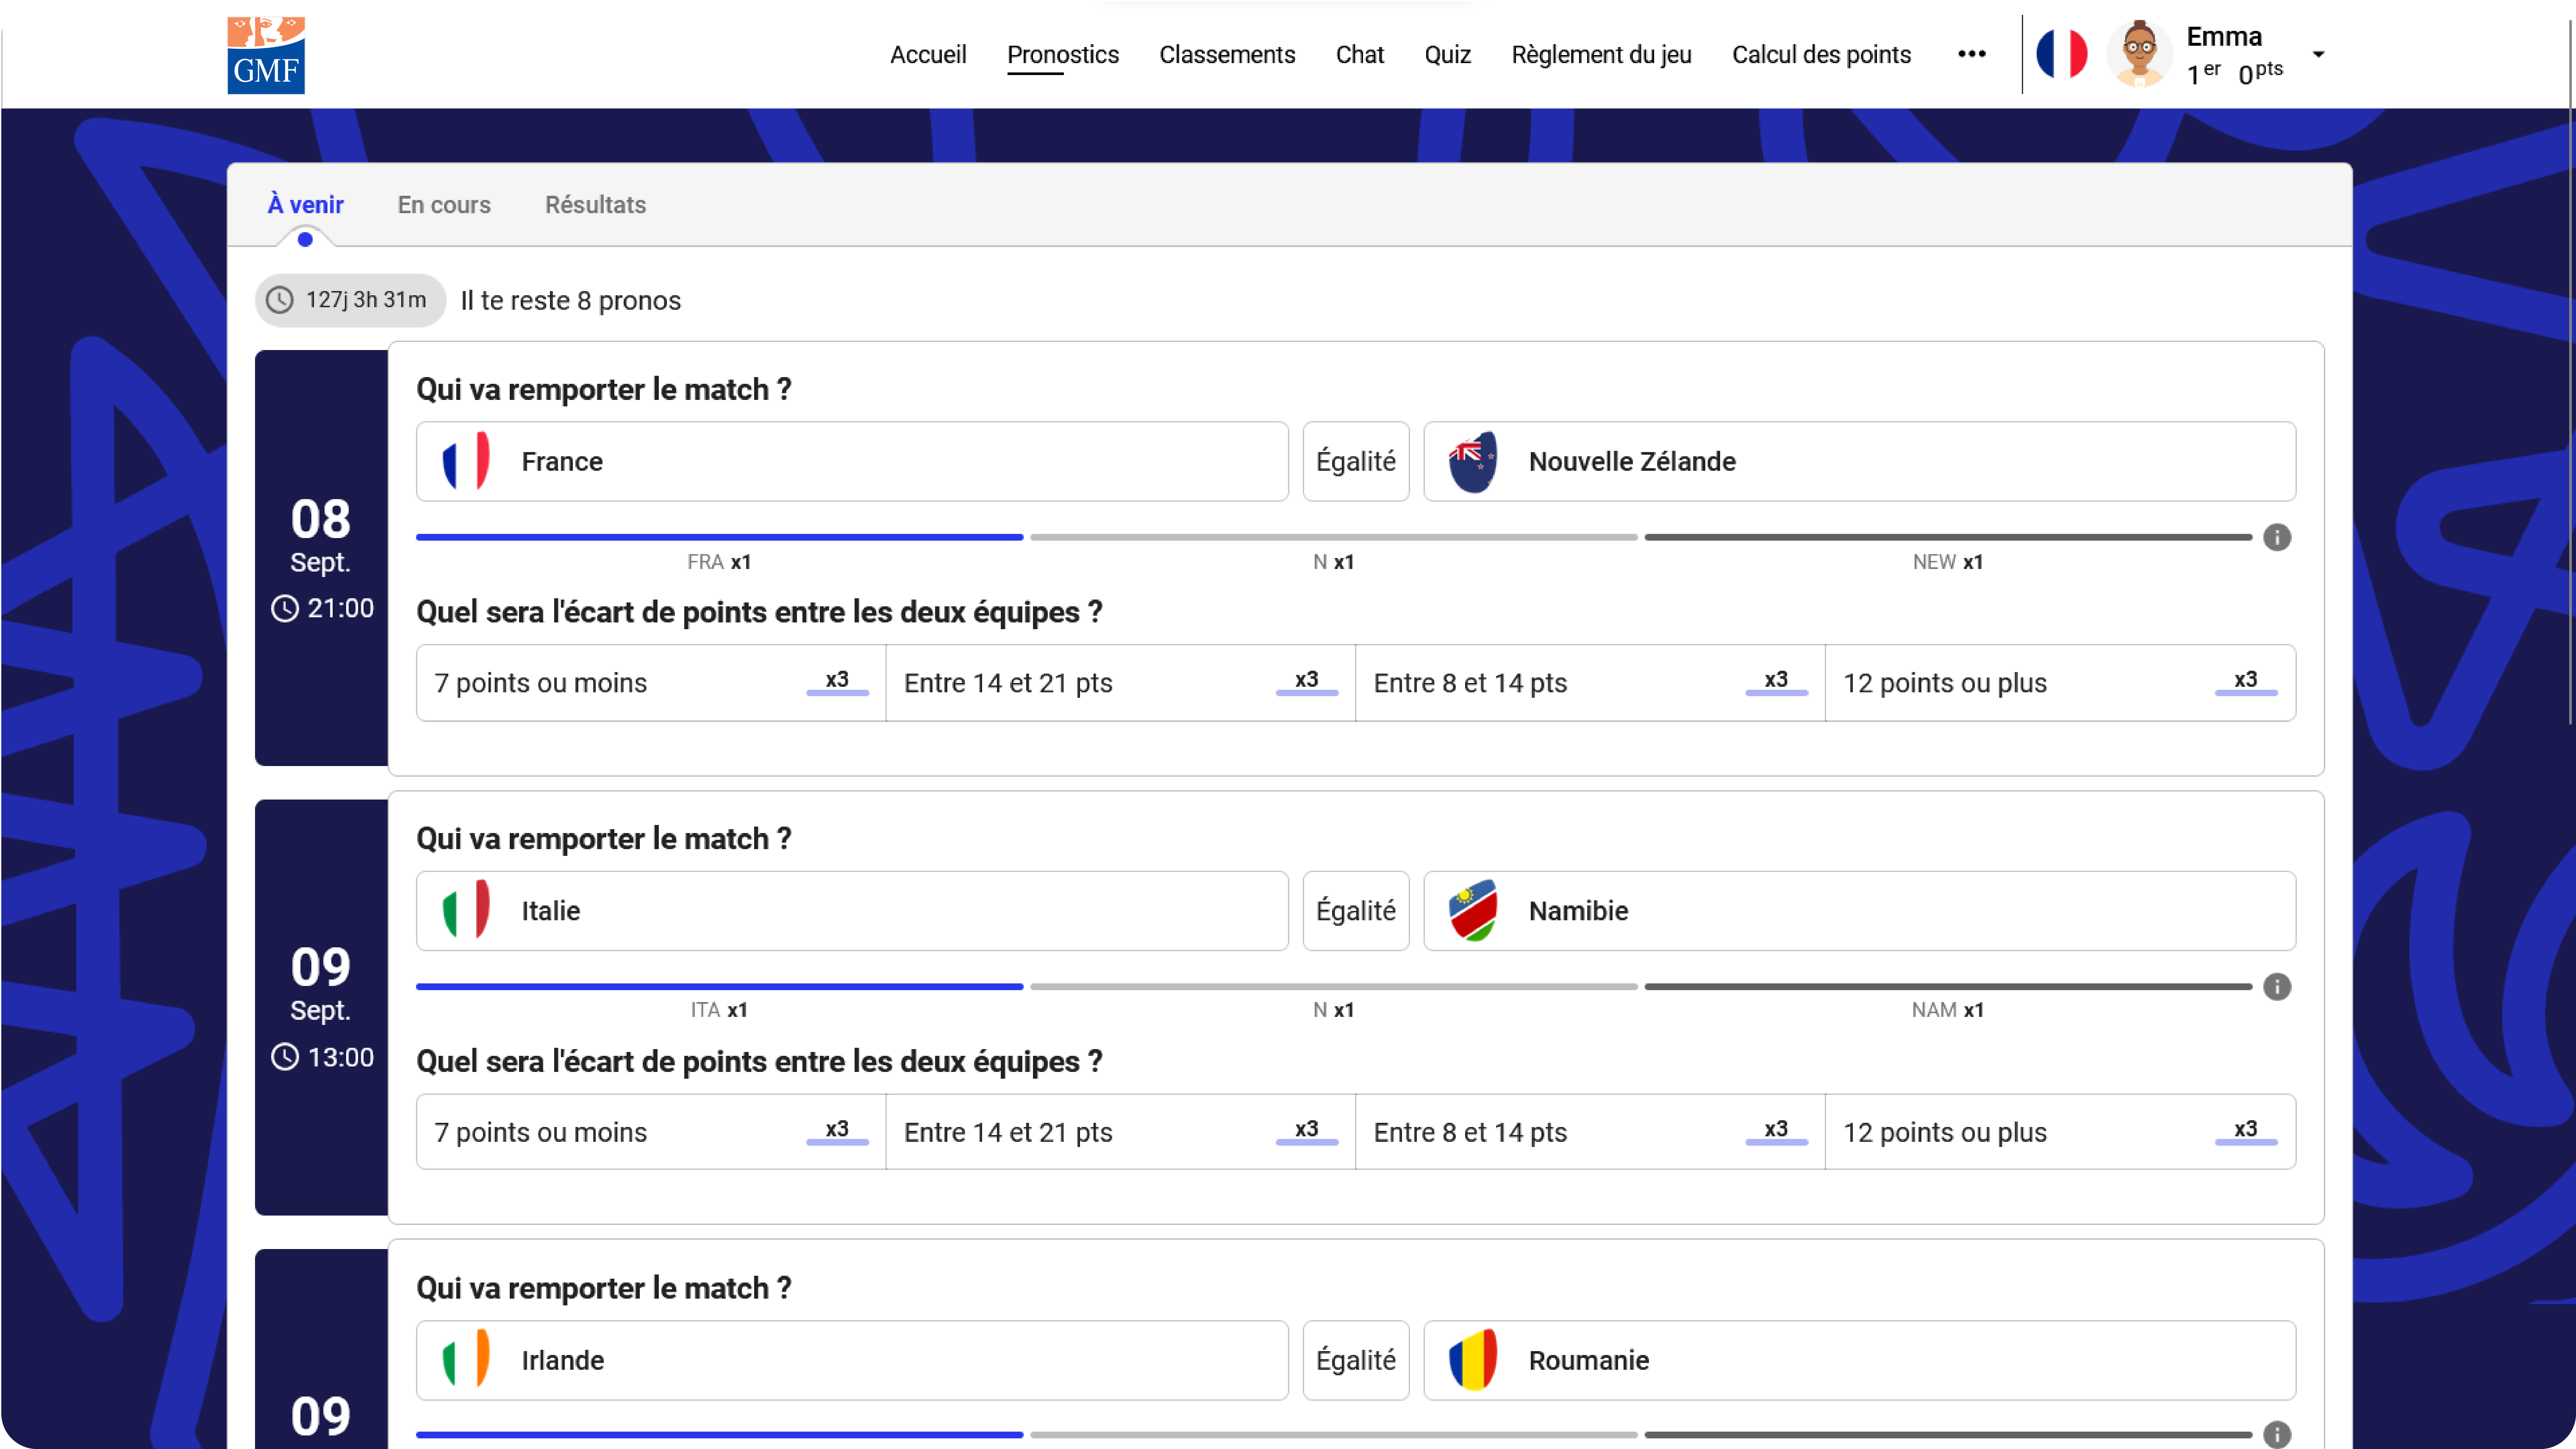Click info icon for Italie match
The height and width of the screenshot is (1449, 2576).
tap(2277, 987)
